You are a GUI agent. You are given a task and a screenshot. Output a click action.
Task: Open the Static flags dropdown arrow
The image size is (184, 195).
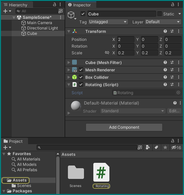coord(180,14)
